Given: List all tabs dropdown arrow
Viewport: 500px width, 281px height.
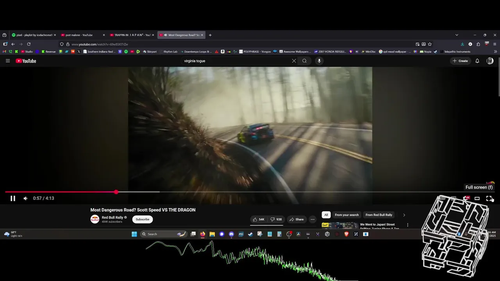Looking at the screenshot, I should tap(457, 35).
